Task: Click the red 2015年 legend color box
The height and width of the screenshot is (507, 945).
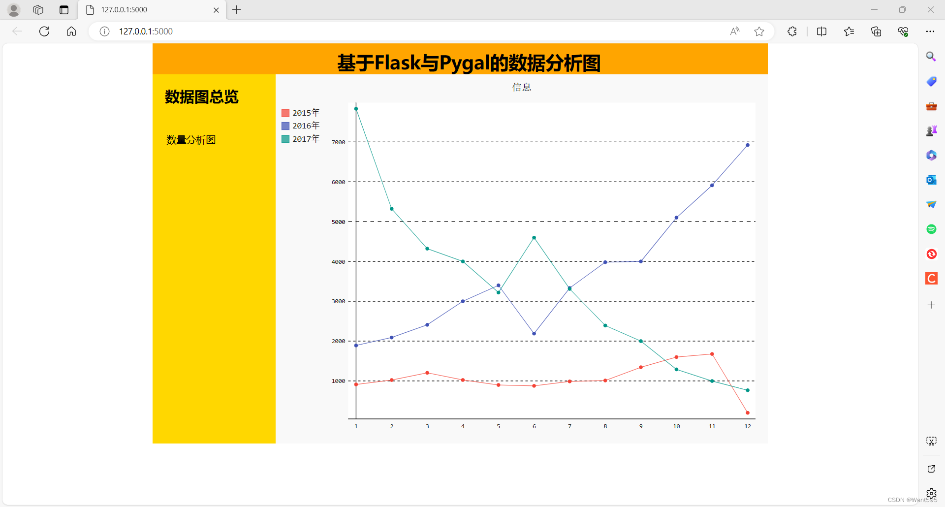Action: pos(285,113)
